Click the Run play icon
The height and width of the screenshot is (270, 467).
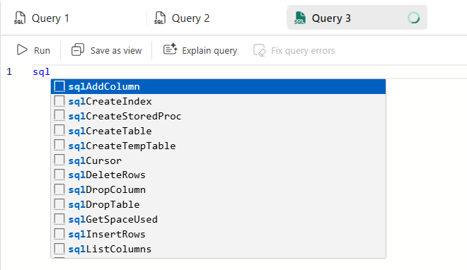coord(22,49)
